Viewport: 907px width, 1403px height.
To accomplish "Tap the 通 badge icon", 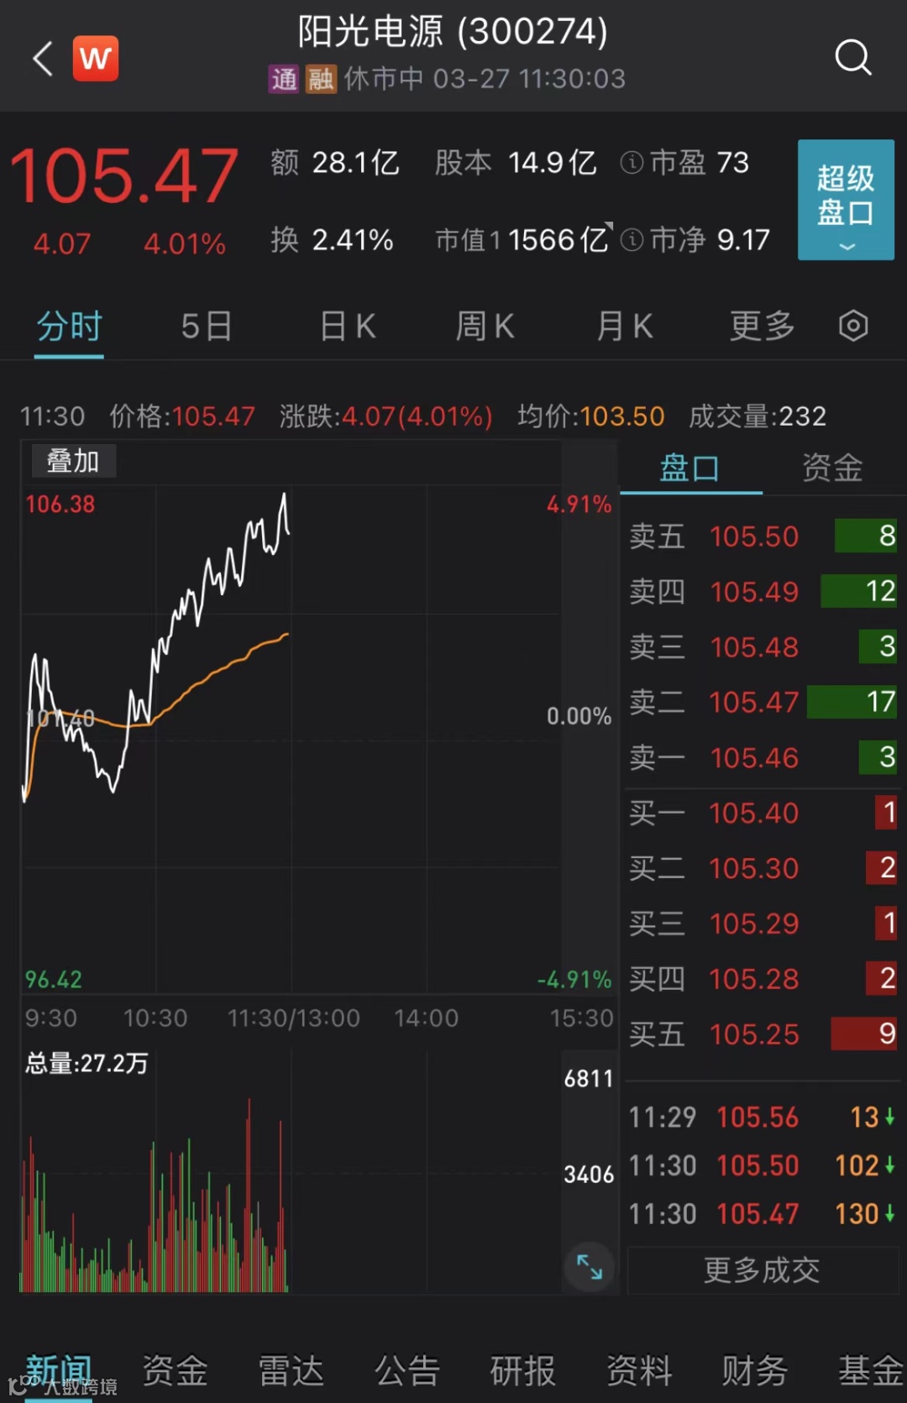I will [284, 79].
